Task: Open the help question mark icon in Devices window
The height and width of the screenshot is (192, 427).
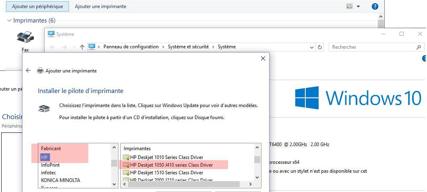Action: pos(375,6)
